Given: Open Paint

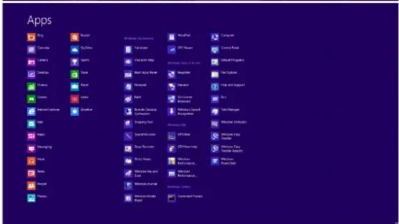Looking at the screenshot, I should [133, 99].
